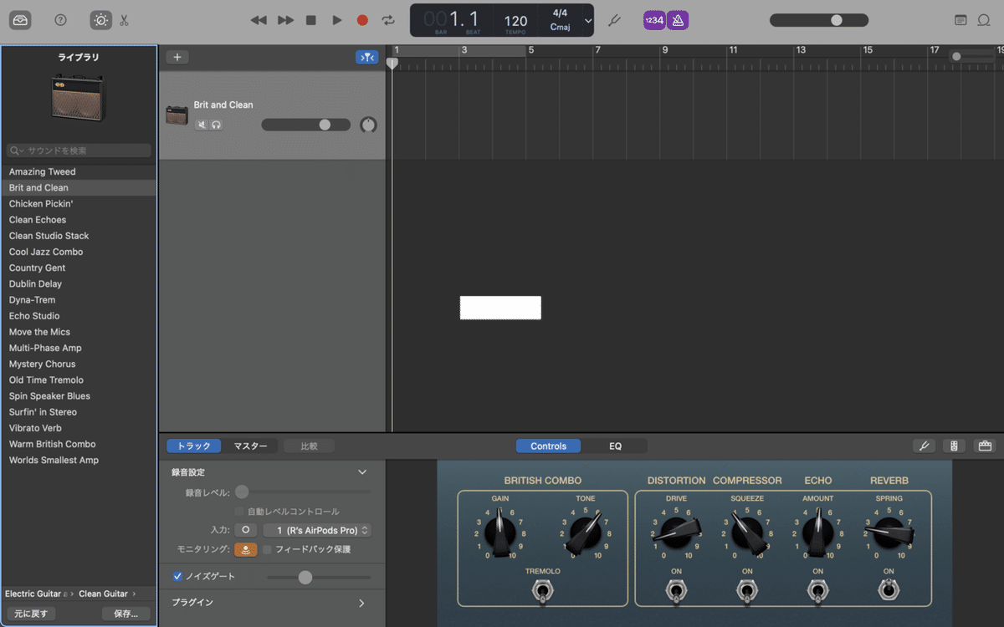Screen dimensions: 1004x627
Task: Flip the REVERB ON switch
Action: tap(889, 591)
